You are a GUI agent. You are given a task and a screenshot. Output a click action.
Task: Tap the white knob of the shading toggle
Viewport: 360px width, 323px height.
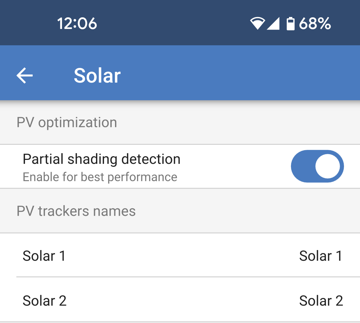328,166
